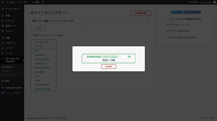This screenshot has height=121, width=217.
Task: Open the バックアップ submenu item
Action: click(x=8, y=75)
